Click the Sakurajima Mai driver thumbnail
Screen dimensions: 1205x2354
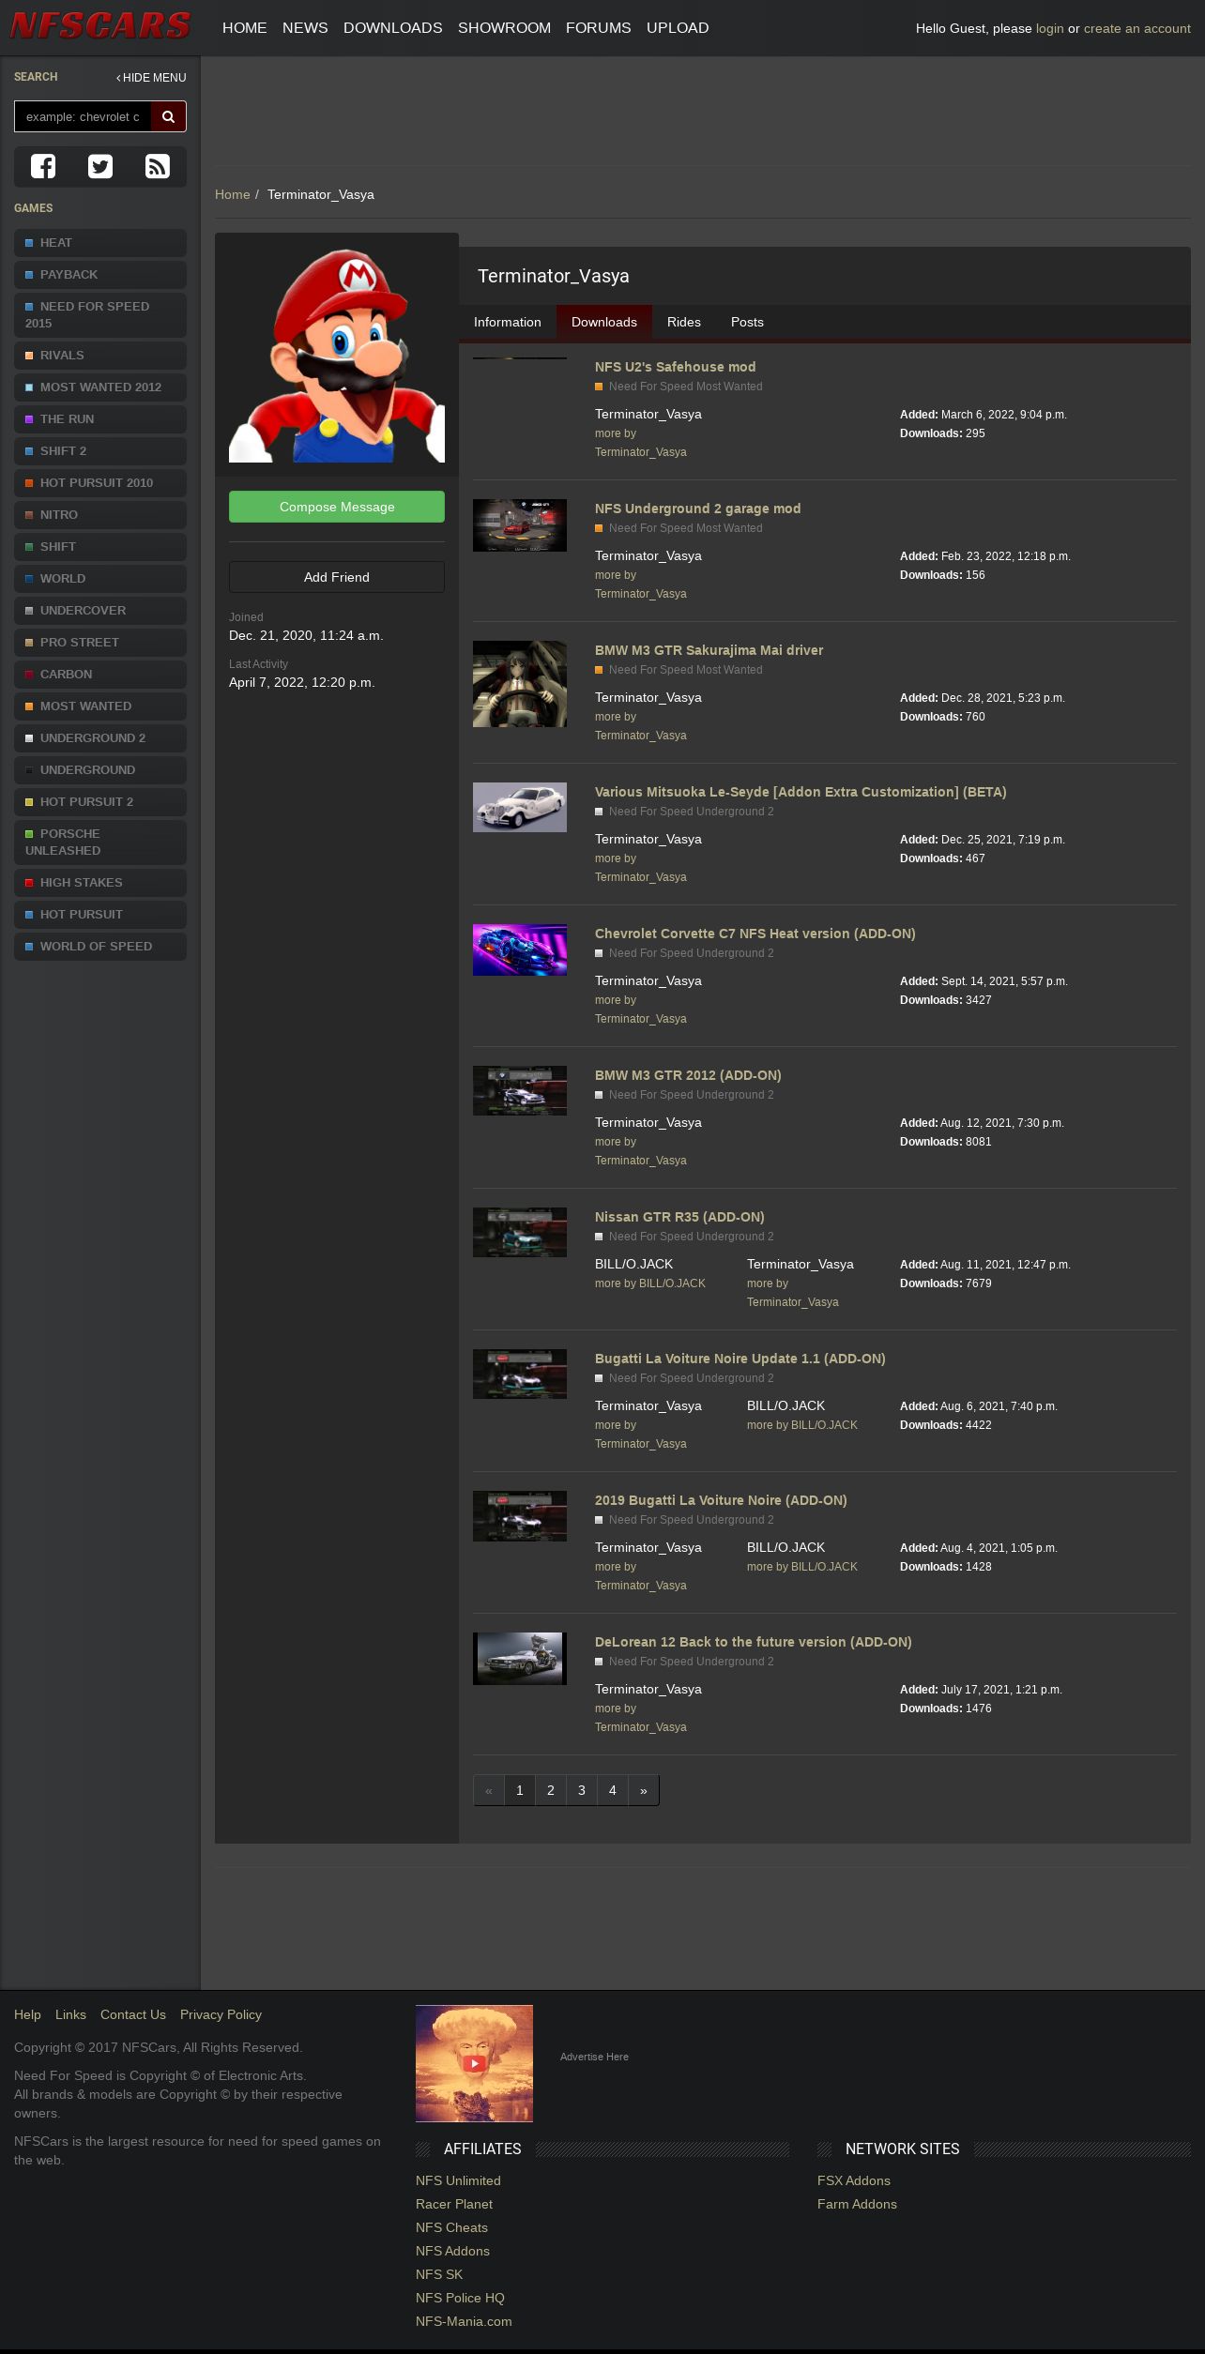point(520,684)
